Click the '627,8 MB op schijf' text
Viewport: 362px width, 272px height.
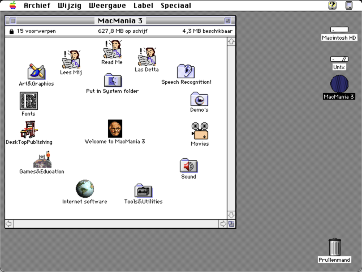pos(123,31)
